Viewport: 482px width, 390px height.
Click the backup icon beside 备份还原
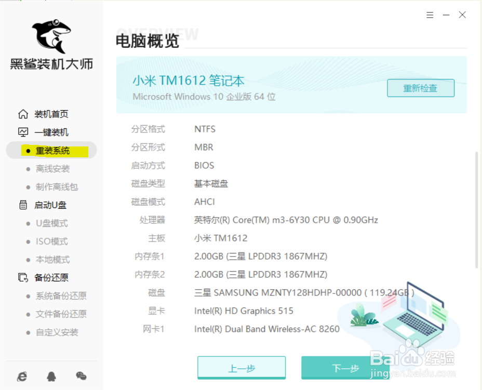pos(23,277)
